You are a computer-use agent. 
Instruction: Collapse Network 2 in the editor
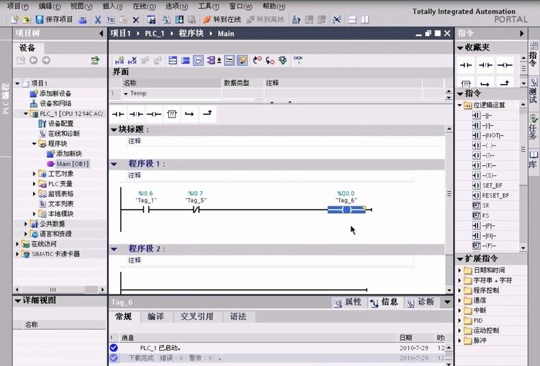114,249
